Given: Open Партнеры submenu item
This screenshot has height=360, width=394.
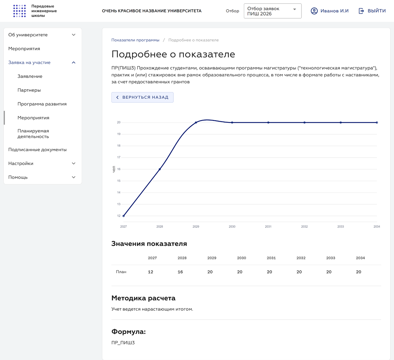Looking at the screenshot, I should click(29, 90).
